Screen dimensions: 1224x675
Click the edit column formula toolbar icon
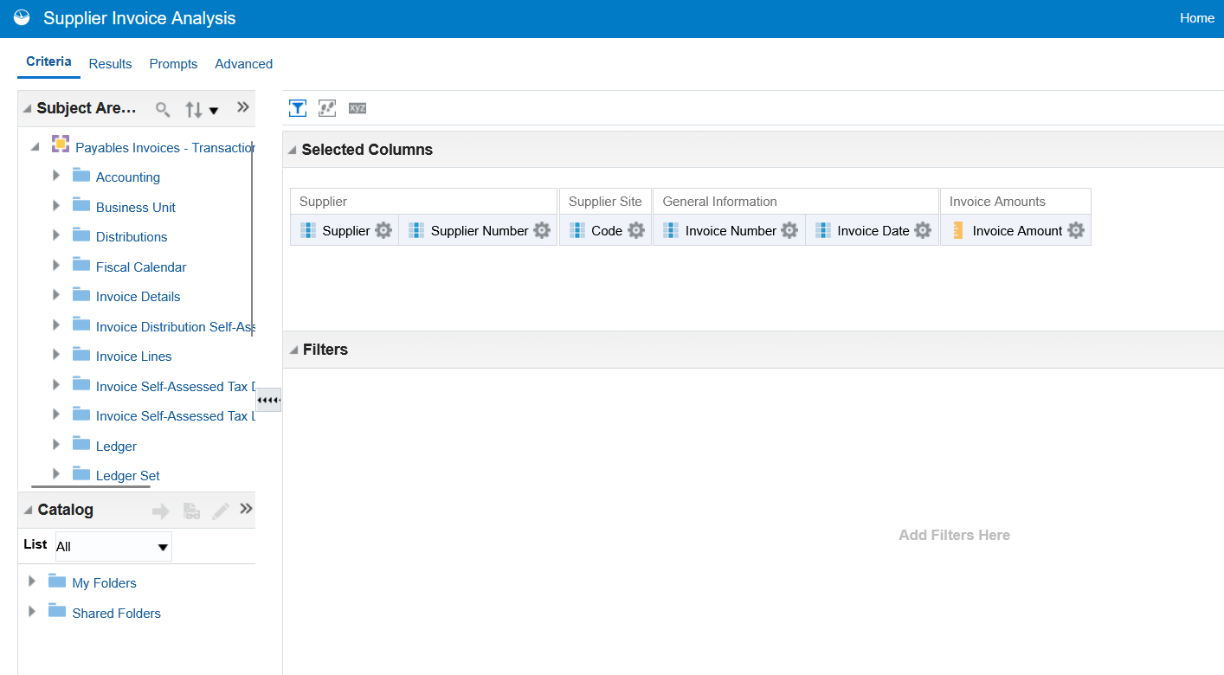pos(327,108)
